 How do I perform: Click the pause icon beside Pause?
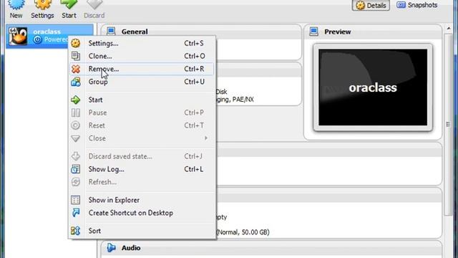tap(76, 113)
